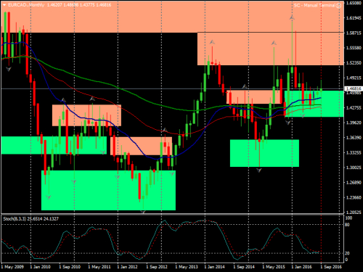Select the current price tag 1.46816
This screenshot has height=272, width=363.
(x=354, y=88)
